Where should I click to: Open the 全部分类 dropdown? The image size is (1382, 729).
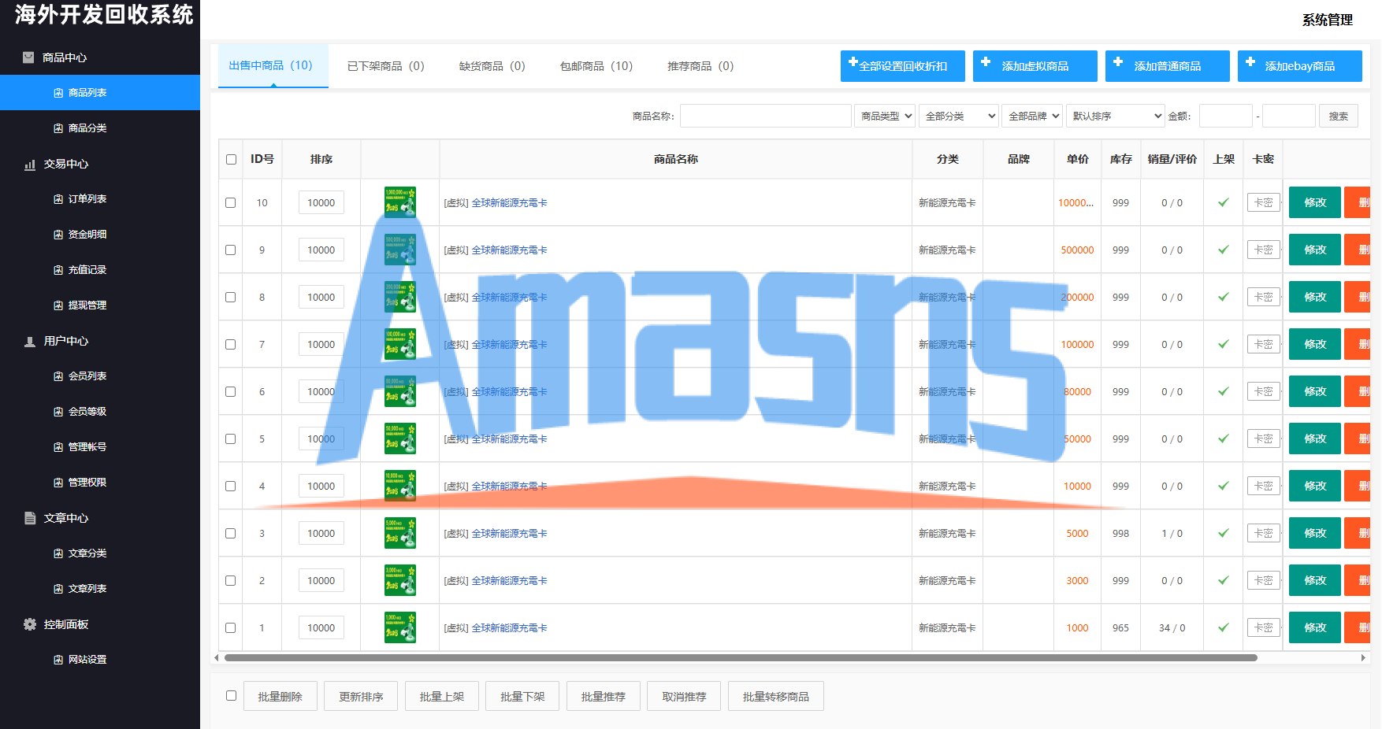tap(959, 116)
